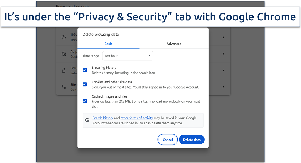Switch to the Basic tab
301x163 pixels.
(108, 44)
